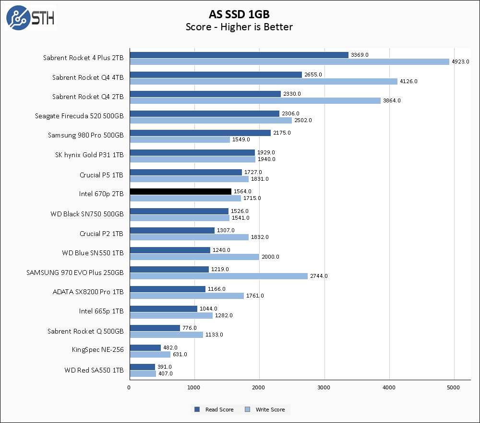
Task: Click the 1549.0 value label
Action: tap(241, 140)
